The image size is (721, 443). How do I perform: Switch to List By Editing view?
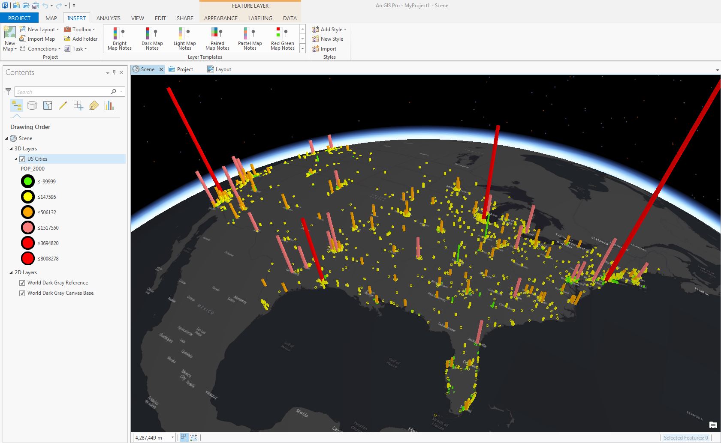63,105
